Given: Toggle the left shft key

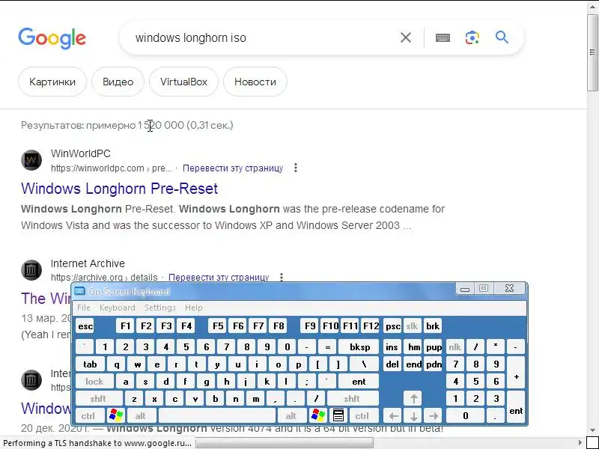Looking at the screenshot, I should [x=99, y=399].
